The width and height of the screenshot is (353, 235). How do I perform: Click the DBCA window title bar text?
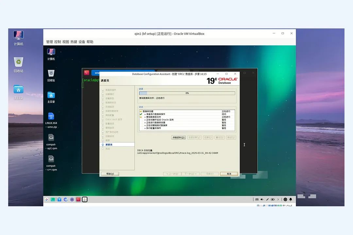click(x=169, y=74)
